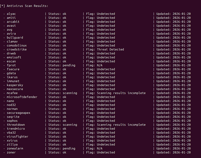Viewport: 201px width, 158px height.
Task: Click the crowdstrike engine name
Action: 17,50
